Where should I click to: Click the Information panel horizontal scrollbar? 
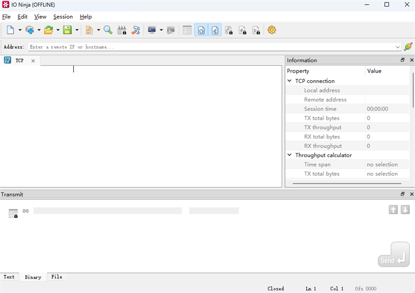(x=347, y=183)
